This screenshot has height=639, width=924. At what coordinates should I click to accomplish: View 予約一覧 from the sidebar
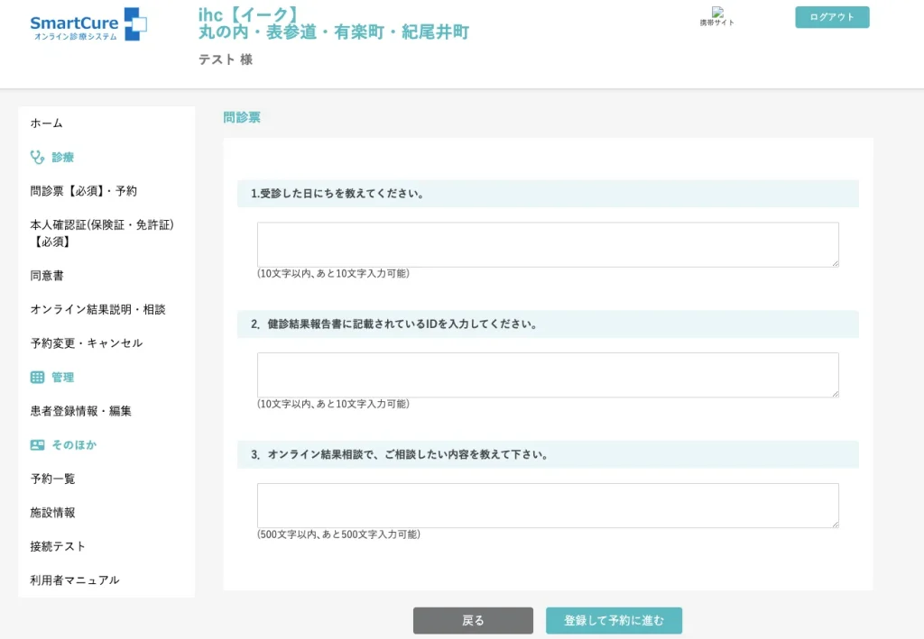tap(52, 479)
